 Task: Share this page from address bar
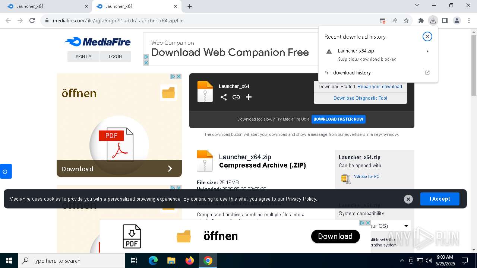pos(394,20)
